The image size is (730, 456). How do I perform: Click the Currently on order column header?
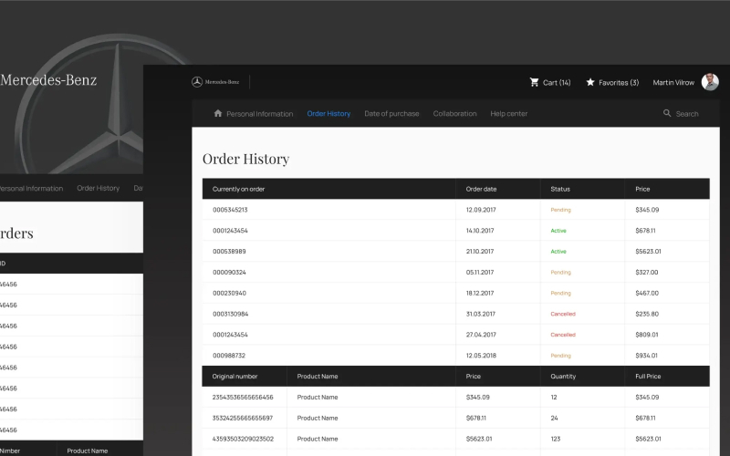[x=238, y=189]
